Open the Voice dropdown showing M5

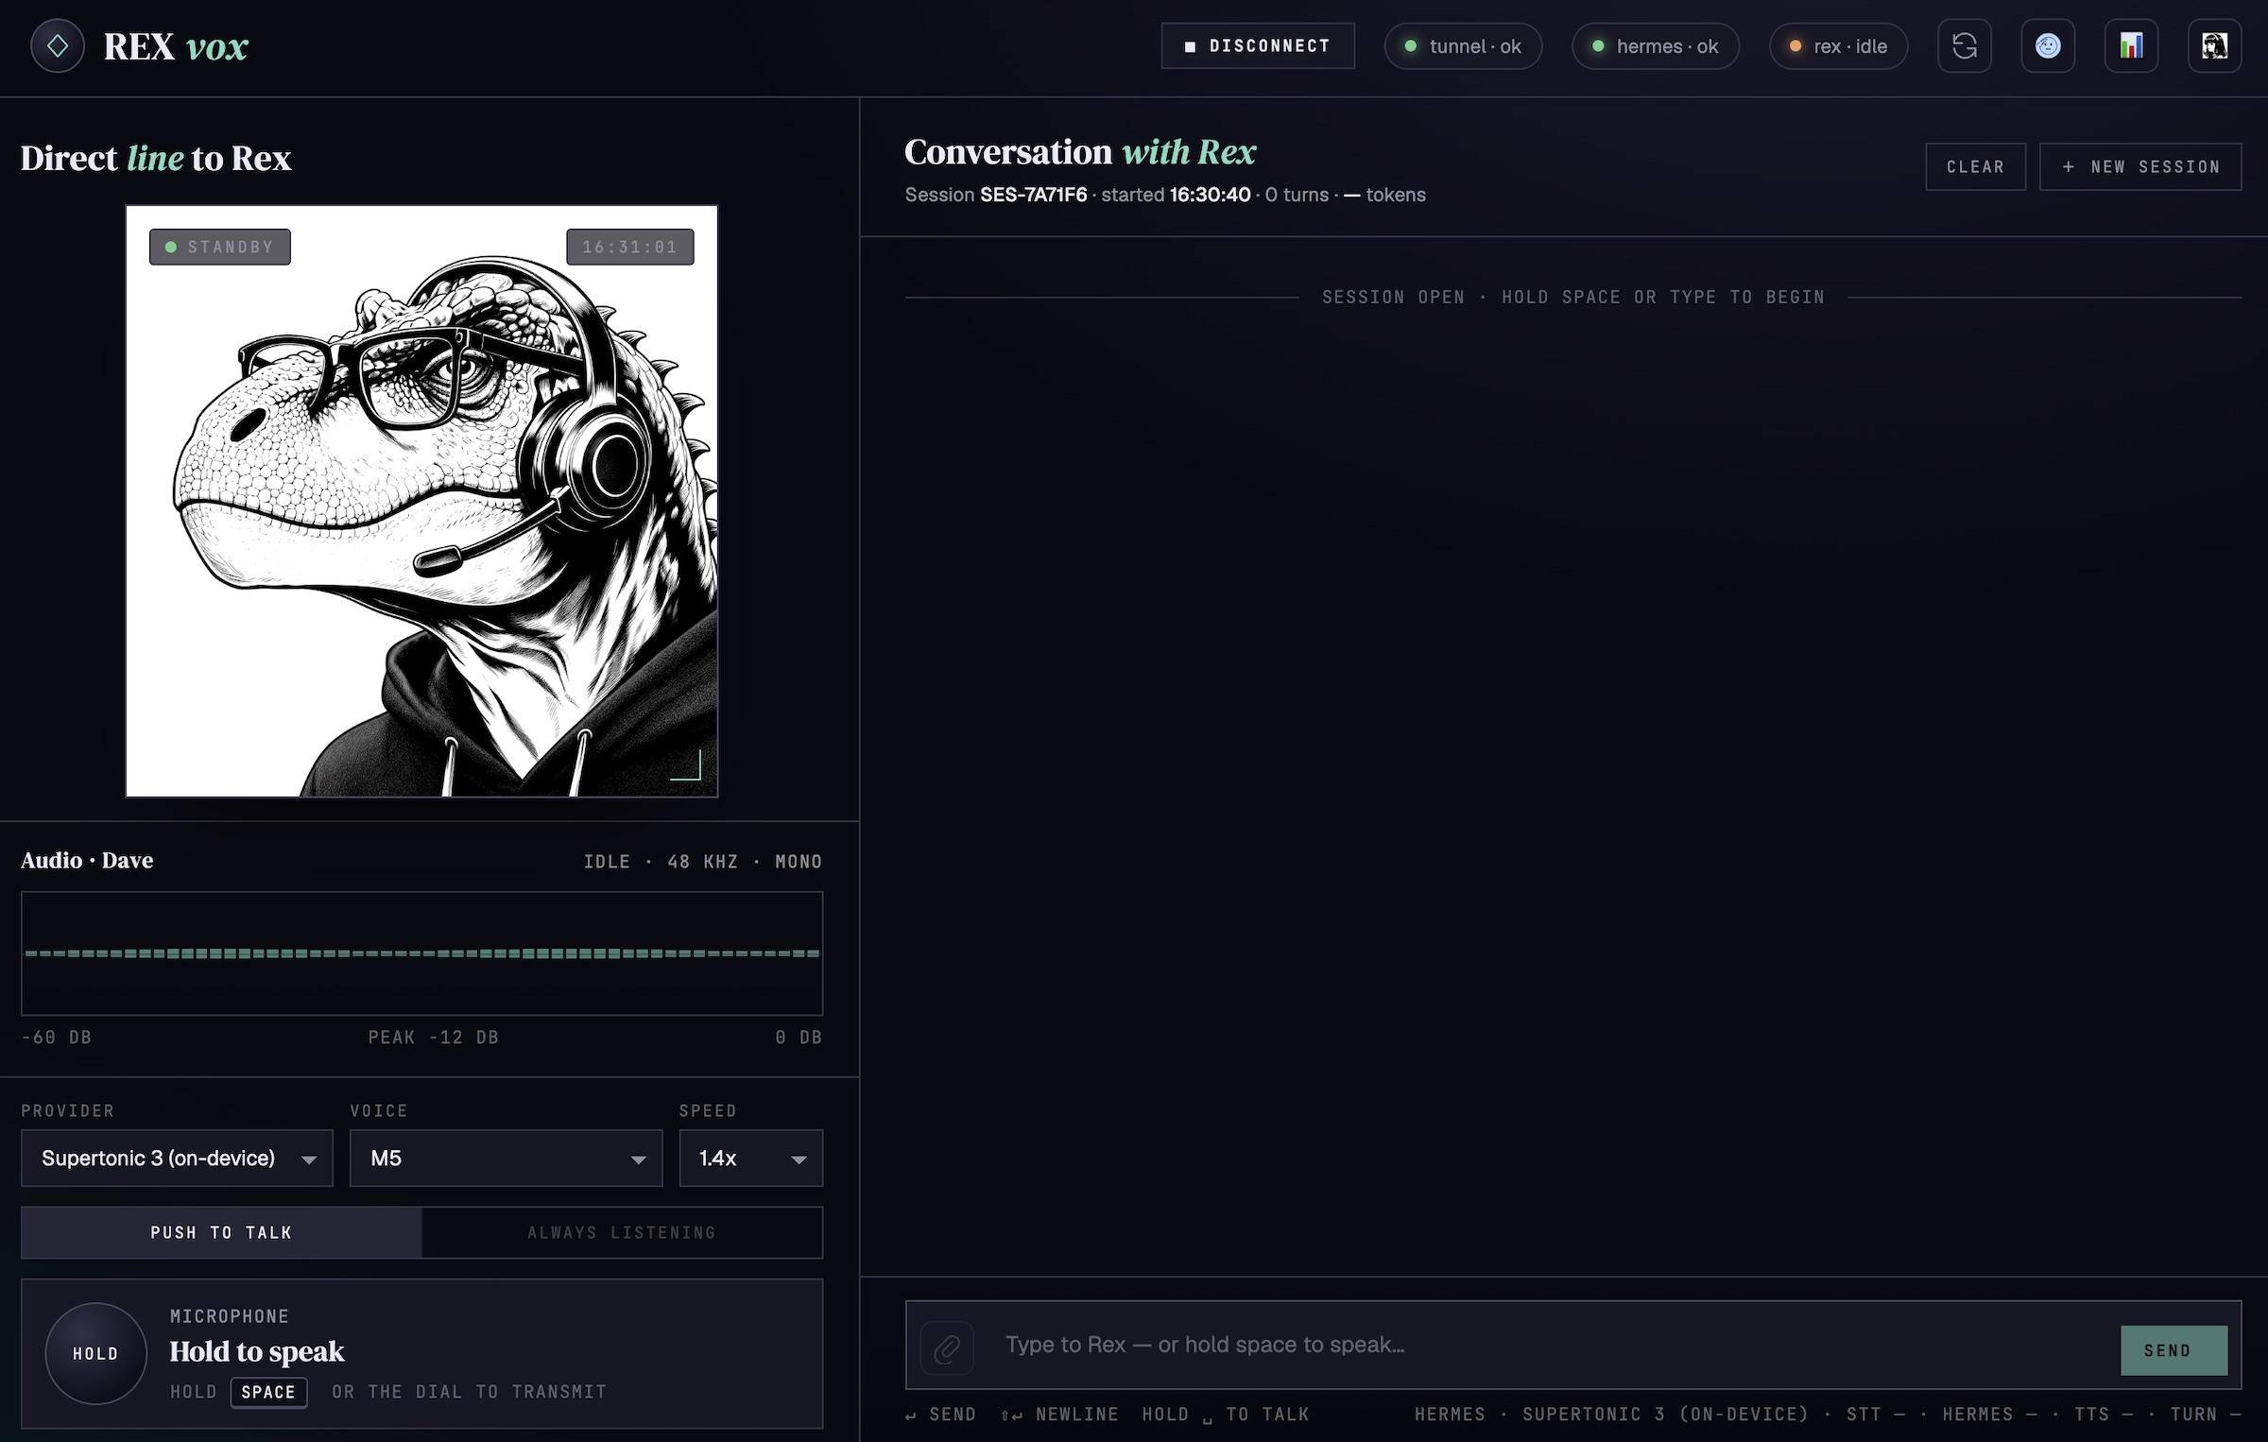(x=506, y=1158)
